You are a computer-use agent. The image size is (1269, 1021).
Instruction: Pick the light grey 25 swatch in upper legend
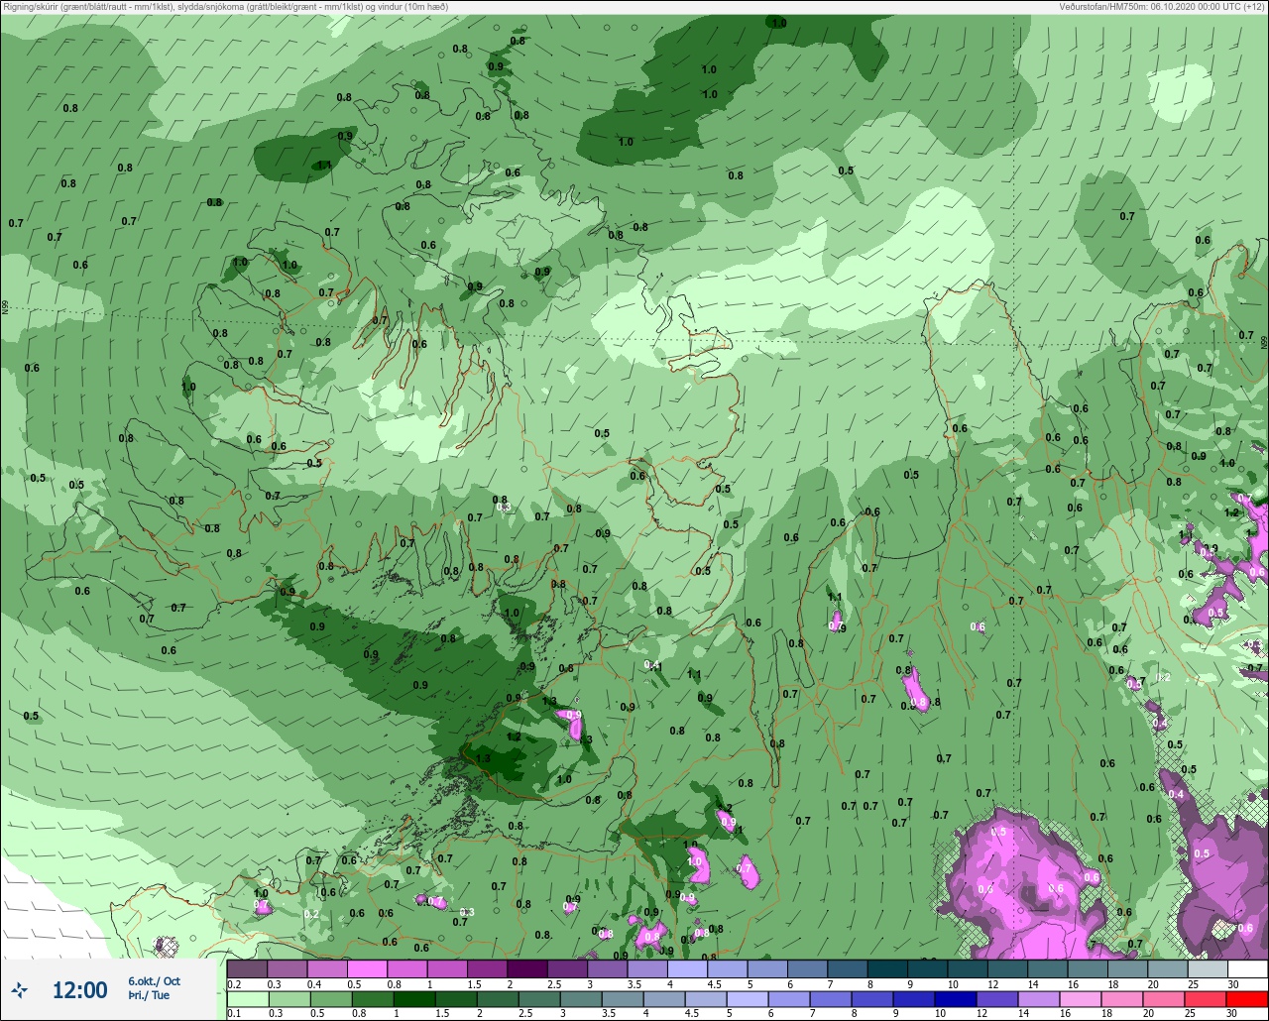[x=1207, y=968]
